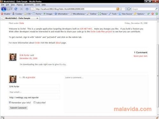Open the Outline toolbar menu

[x=92, y=14]
